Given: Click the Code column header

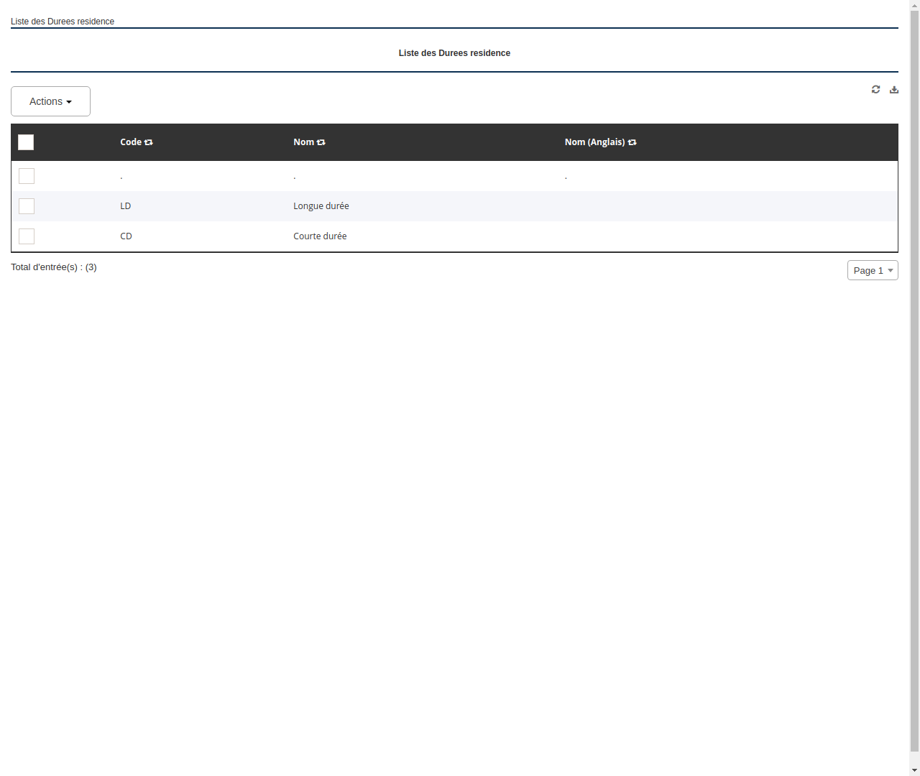Looking at the screenshot, I should 131,142.
